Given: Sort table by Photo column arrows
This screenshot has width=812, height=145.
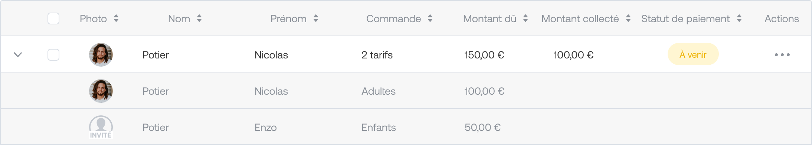Looking at the screenshot, I should pos(116,18).
